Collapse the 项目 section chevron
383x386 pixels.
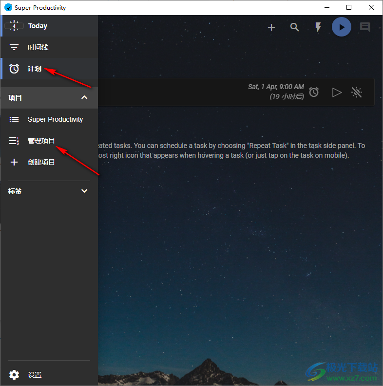(x=84, y=98)
